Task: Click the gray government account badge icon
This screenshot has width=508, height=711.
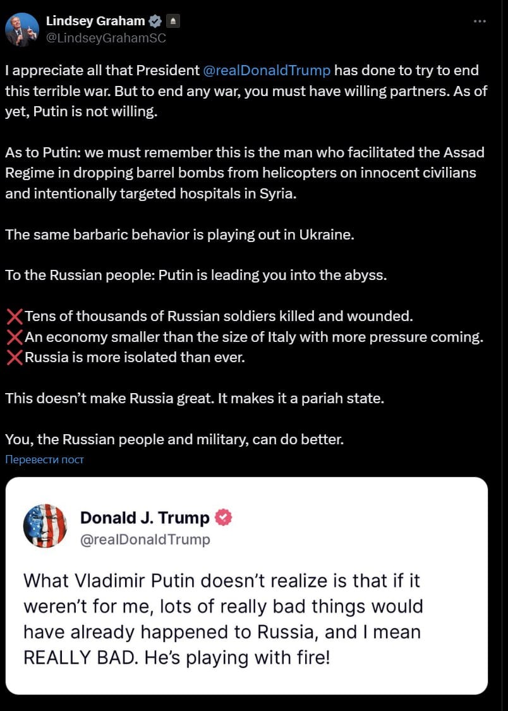Action: tap(173, 21)
